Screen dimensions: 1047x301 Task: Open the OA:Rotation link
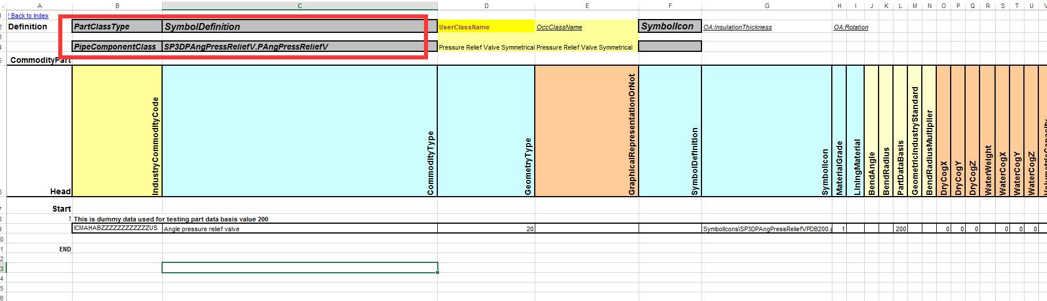click(851, 27)
